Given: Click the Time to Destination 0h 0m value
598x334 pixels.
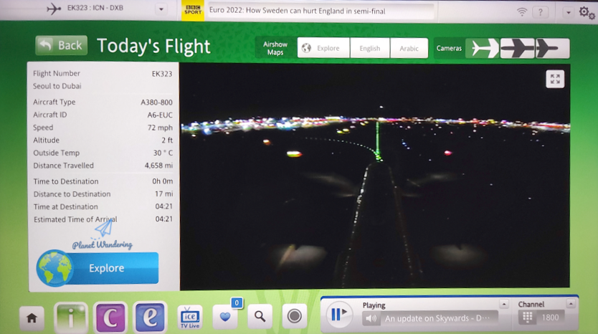Looking at the screenshot, I should [x=163, y=181].
